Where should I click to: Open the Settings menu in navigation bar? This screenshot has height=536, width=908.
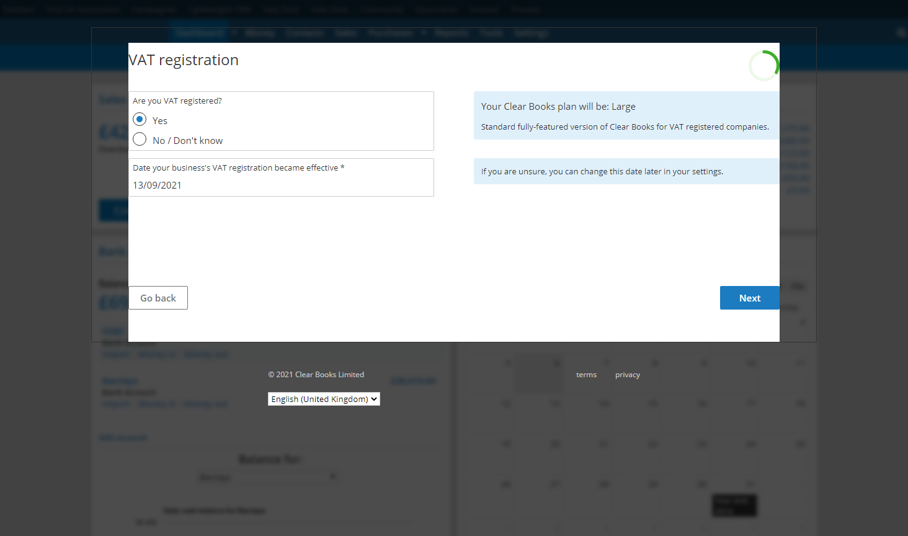point(531,33)
